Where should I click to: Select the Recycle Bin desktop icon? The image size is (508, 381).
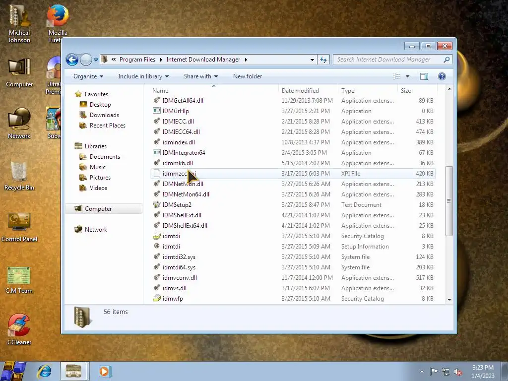pos(19,176)
